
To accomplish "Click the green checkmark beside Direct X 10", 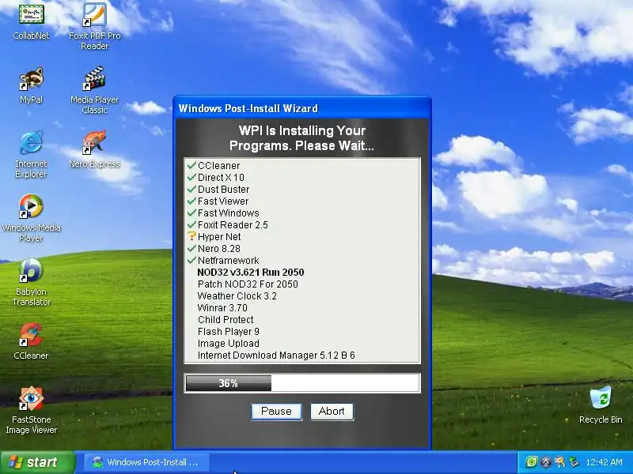I will (x=191, y=176).
